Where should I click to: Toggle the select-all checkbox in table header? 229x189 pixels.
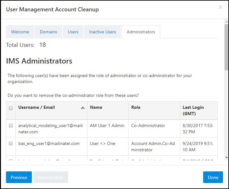11,108
